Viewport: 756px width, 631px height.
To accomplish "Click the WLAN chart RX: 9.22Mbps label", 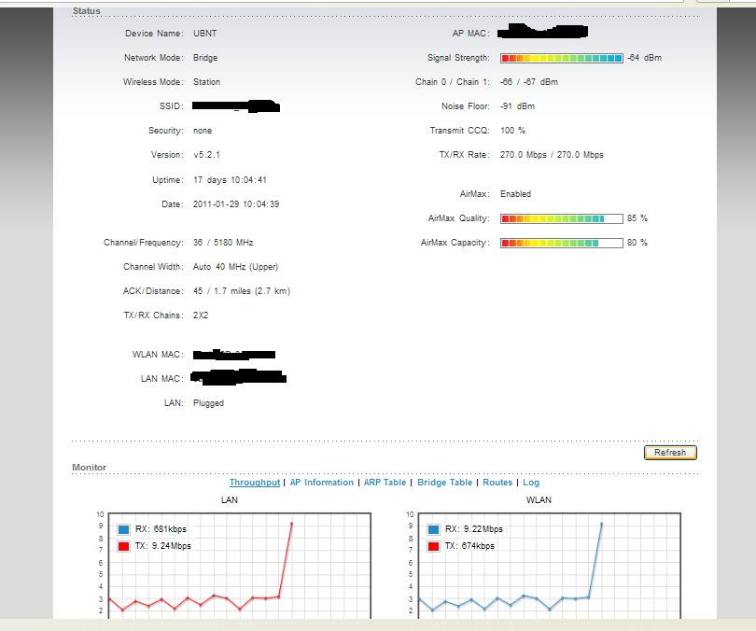I will [474, 529].
